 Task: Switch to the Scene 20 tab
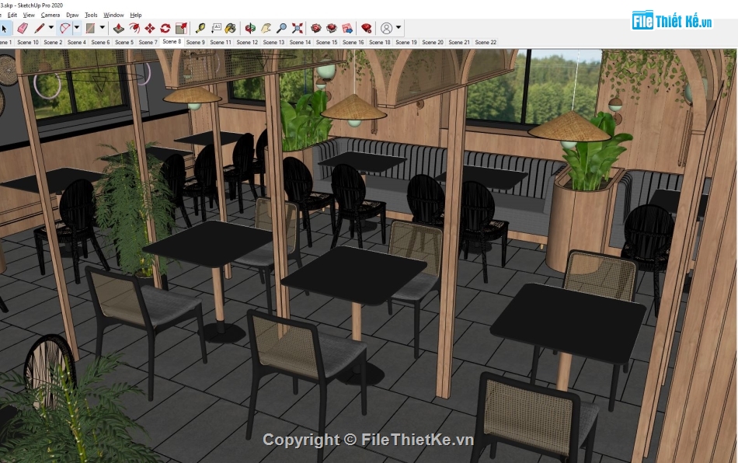433,43
